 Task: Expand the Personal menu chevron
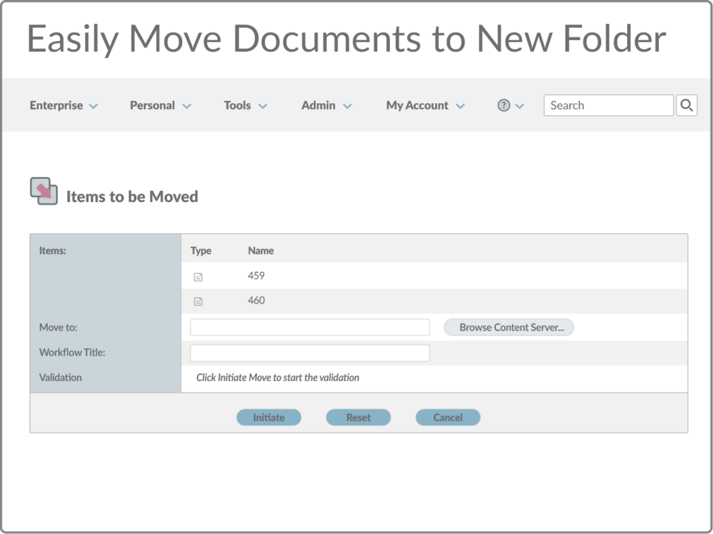(x=187, y=106)
